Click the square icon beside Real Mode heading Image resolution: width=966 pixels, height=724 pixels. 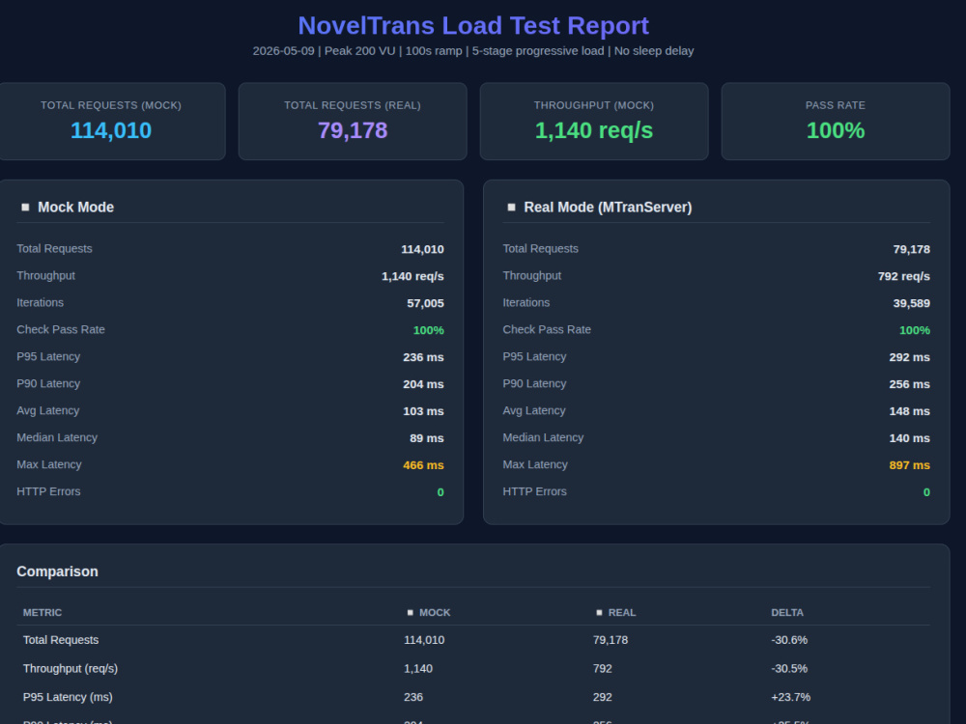[511, 208]
